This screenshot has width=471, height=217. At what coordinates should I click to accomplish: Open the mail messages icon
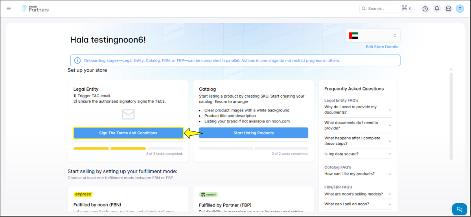coord(448,9)
